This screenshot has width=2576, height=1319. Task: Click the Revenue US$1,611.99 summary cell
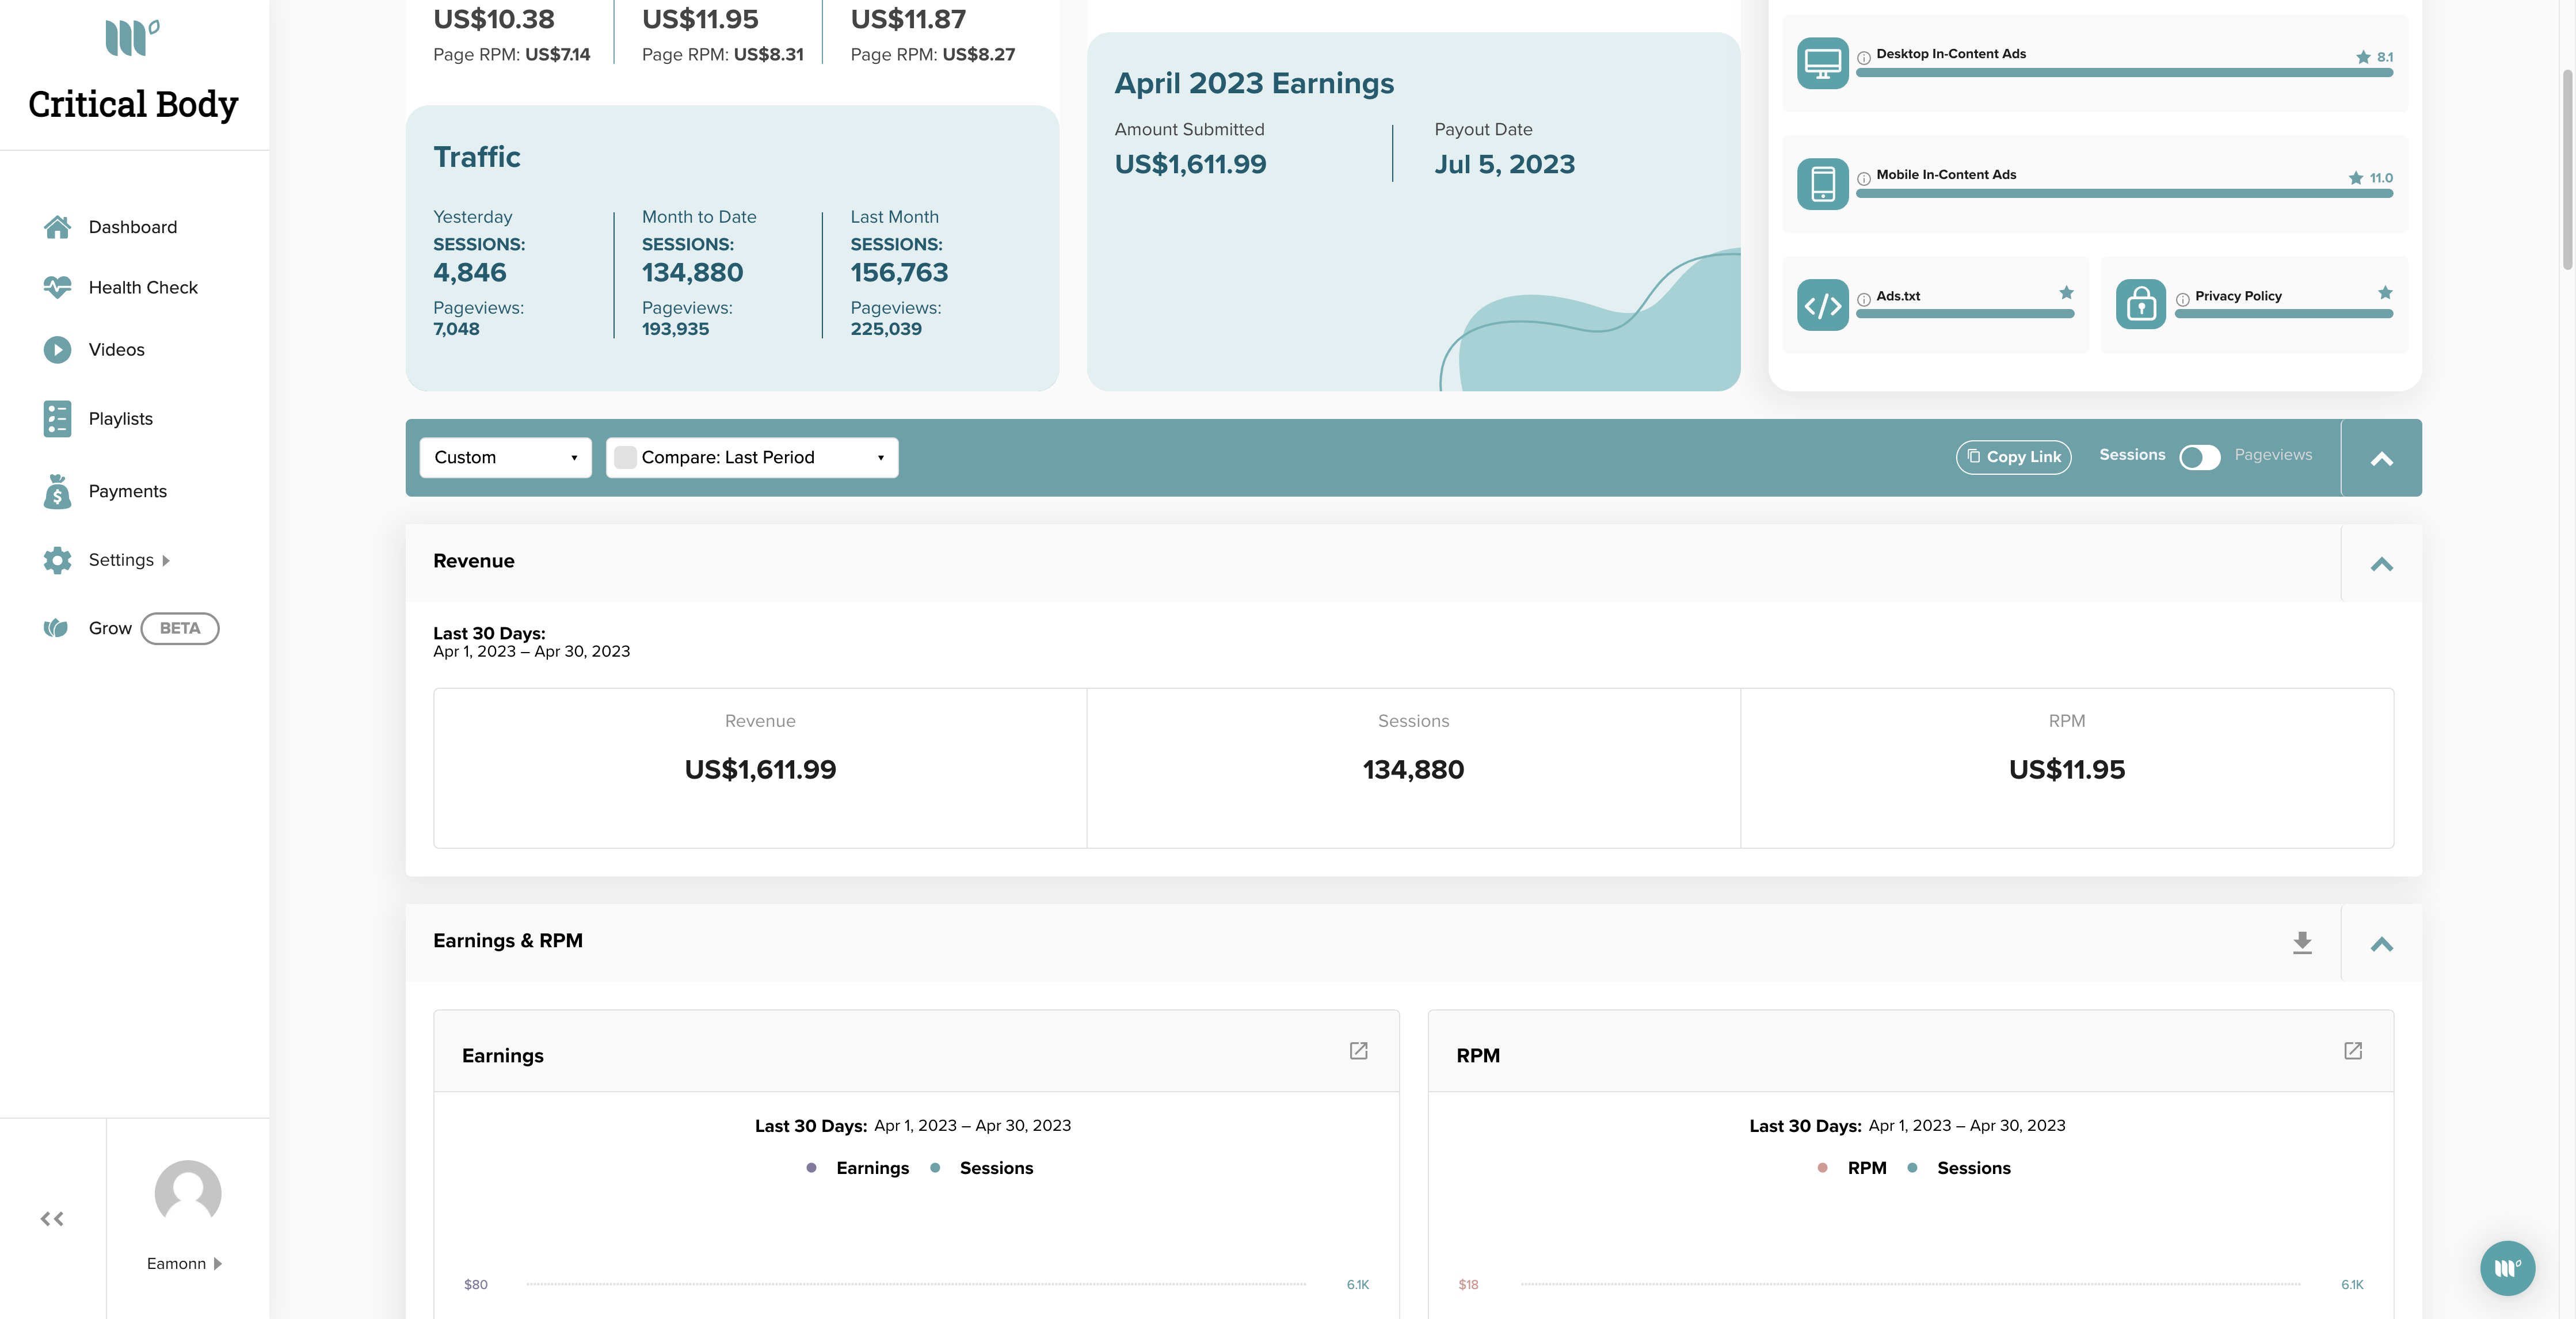[x=760, y=768]
